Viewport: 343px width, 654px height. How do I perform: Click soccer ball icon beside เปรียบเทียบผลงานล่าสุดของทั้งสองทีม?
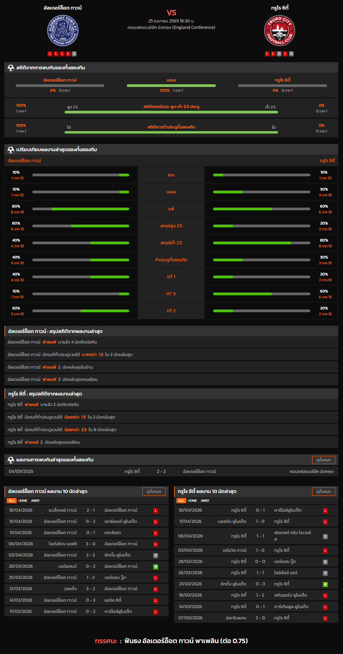(x=11, y=149)
